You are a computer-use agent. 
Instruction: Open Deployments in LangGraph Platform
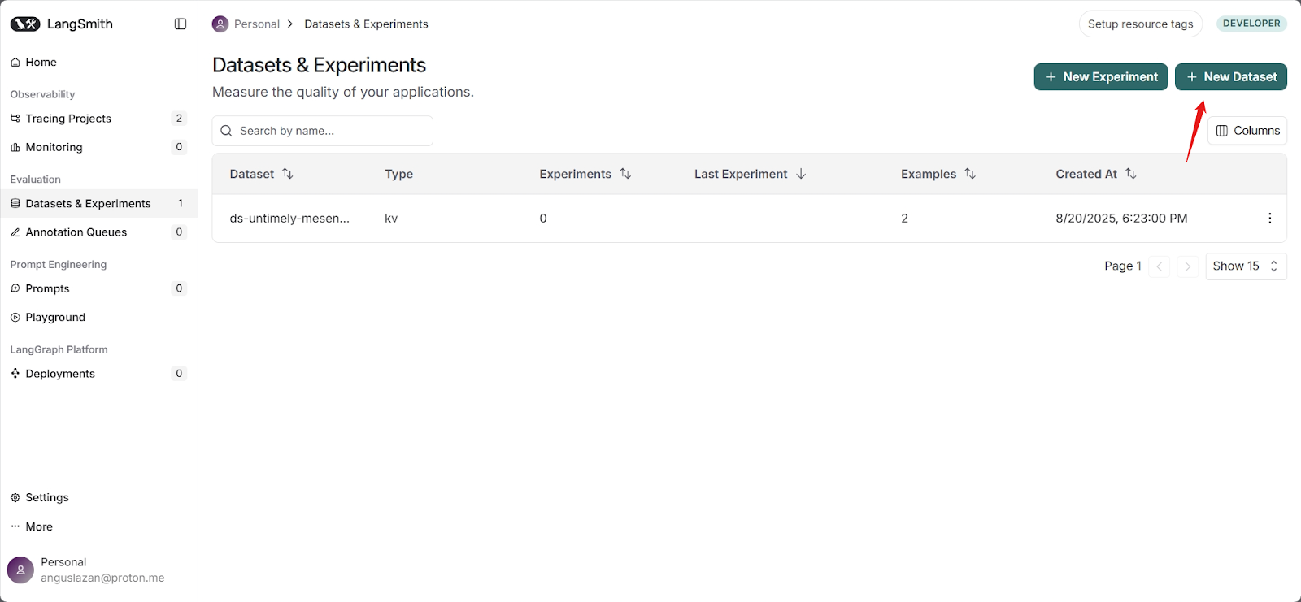coord(98,374)
